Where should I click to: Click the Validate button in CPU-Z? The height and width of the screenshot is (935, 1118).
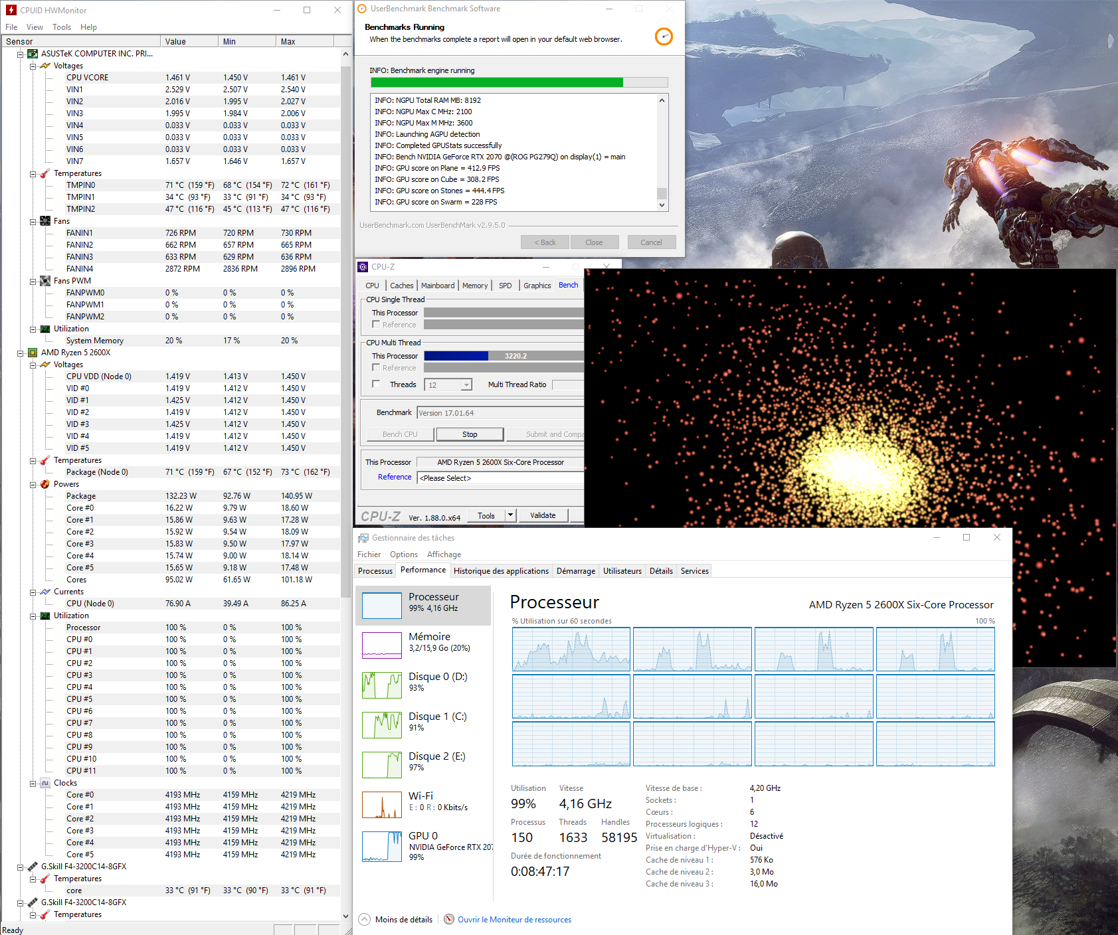click(543, 515)
